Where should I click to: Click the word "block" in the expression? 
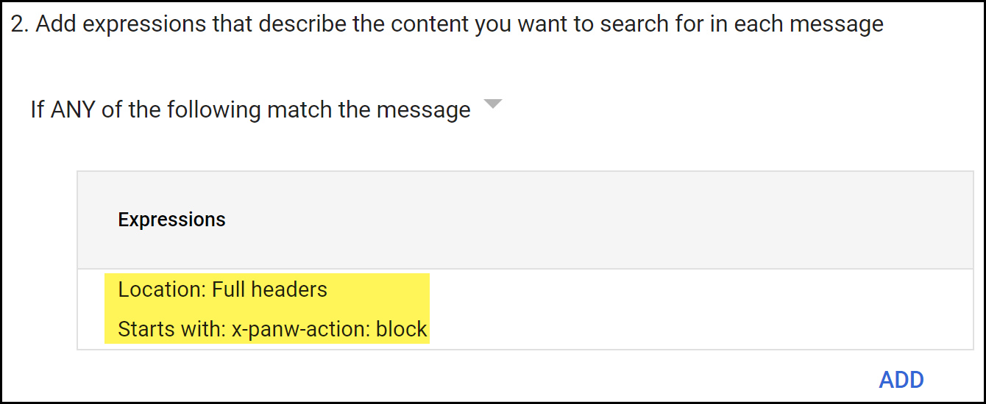coord(401,329)
